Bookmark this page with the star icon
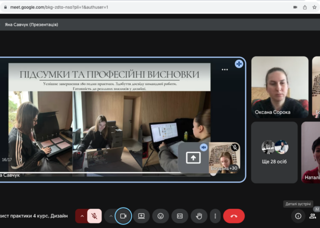Viewport: 320px width, 228px height. (314, 7)
